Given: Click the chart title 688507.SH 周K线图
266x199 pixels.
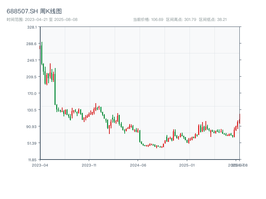Looking at the screenshot, I should pos(34,11).
